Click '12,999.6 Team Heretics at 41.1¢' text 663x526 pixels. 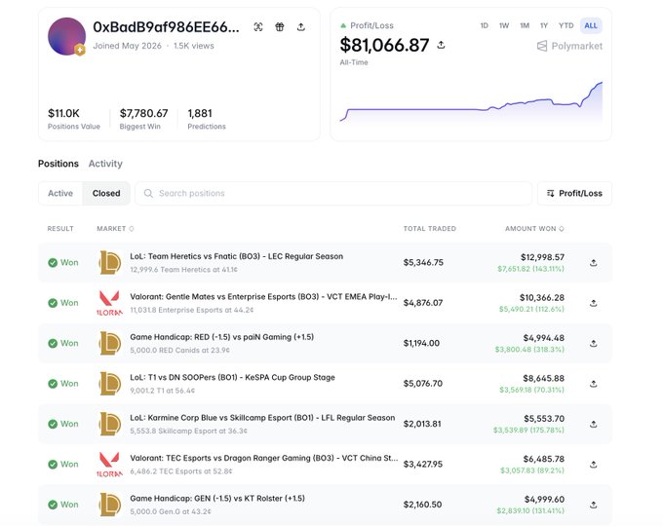click(x=183, y=270)
